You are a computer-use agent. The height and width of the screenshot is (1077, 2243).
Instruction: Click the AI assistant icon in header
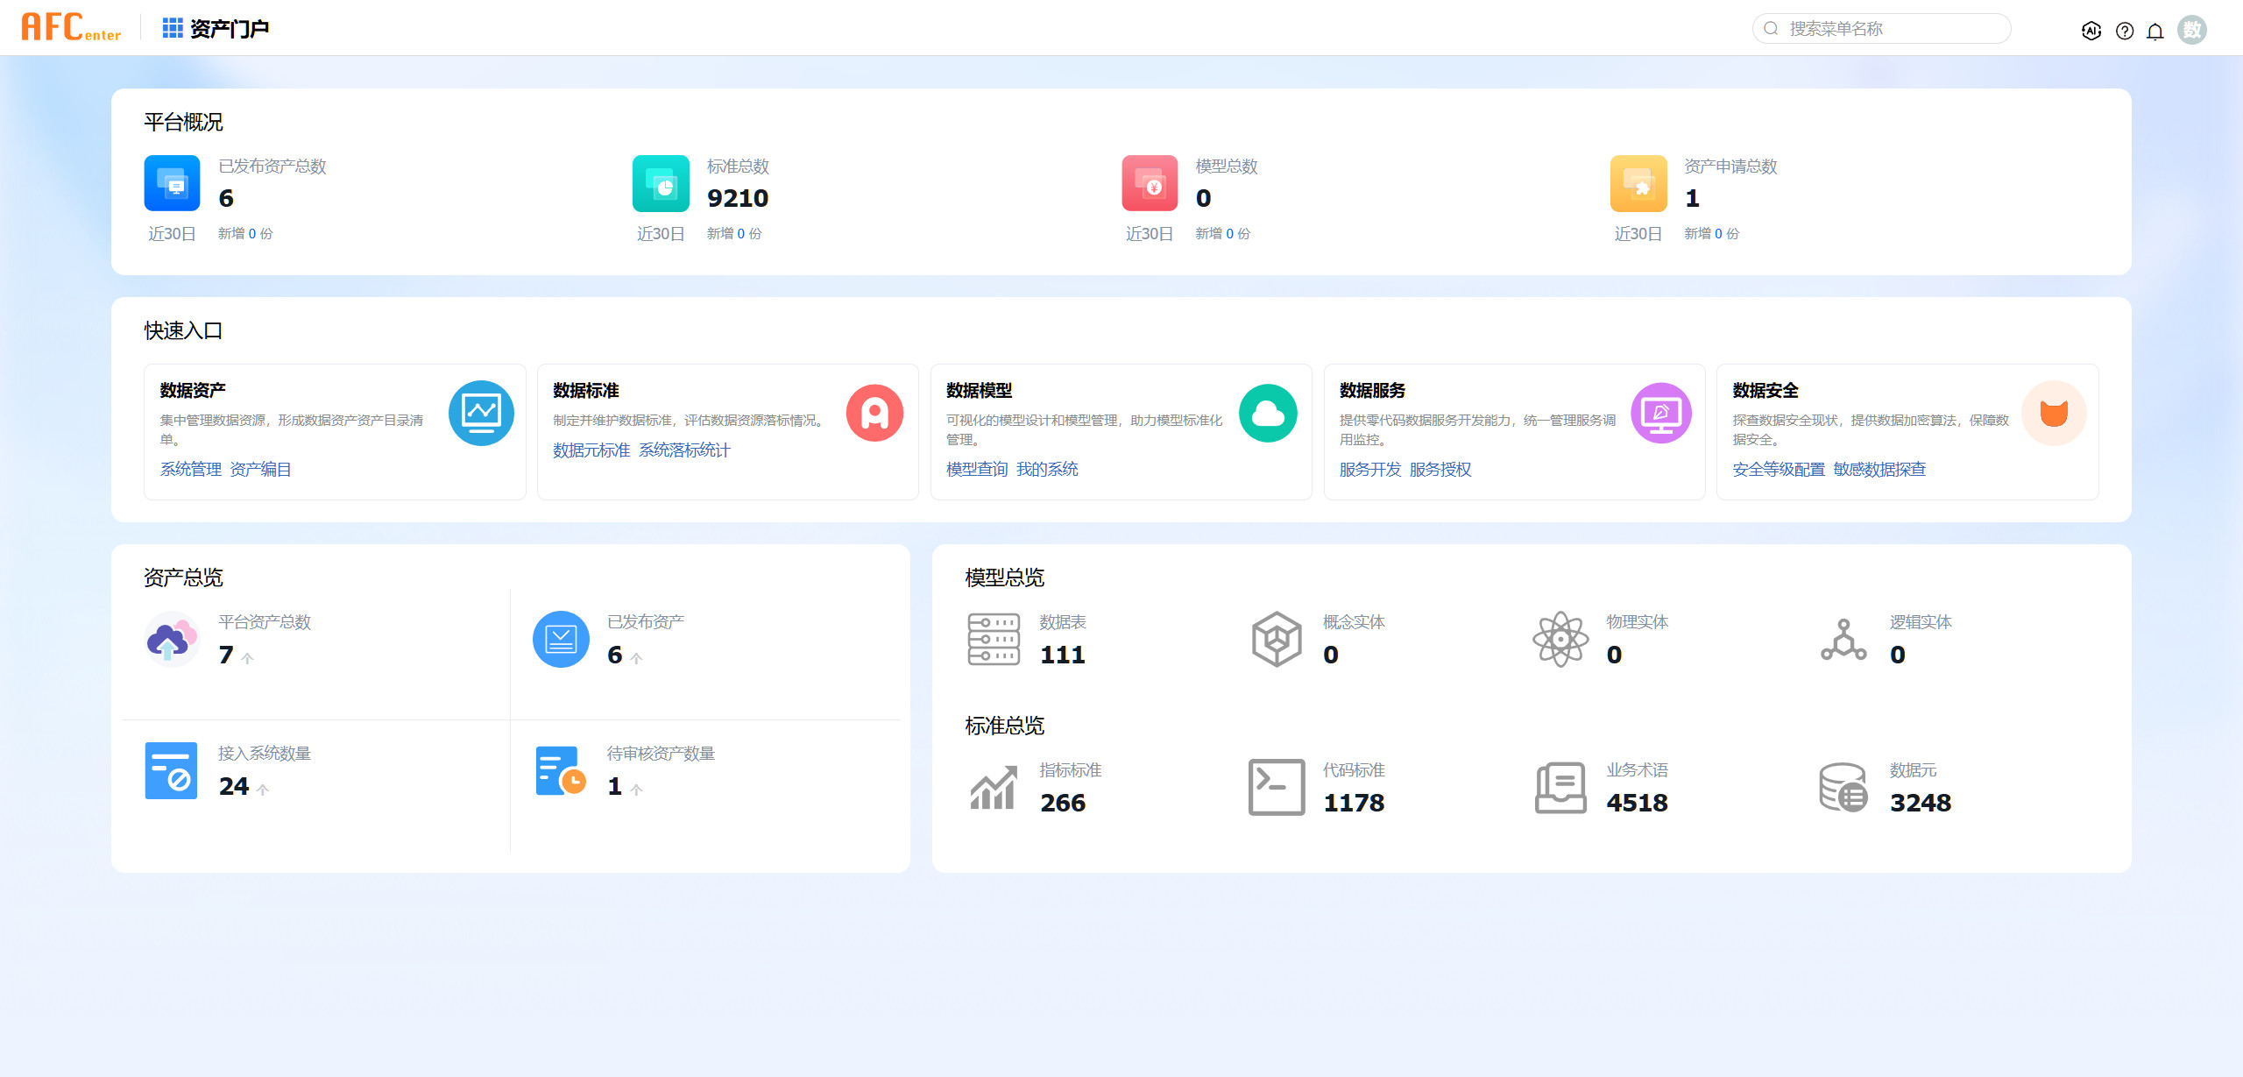click(x=2091, y=31)
